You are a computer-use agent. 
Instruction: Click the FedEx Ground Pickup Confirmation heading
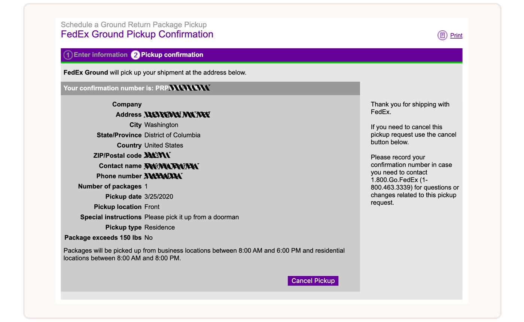click(137, 34)
